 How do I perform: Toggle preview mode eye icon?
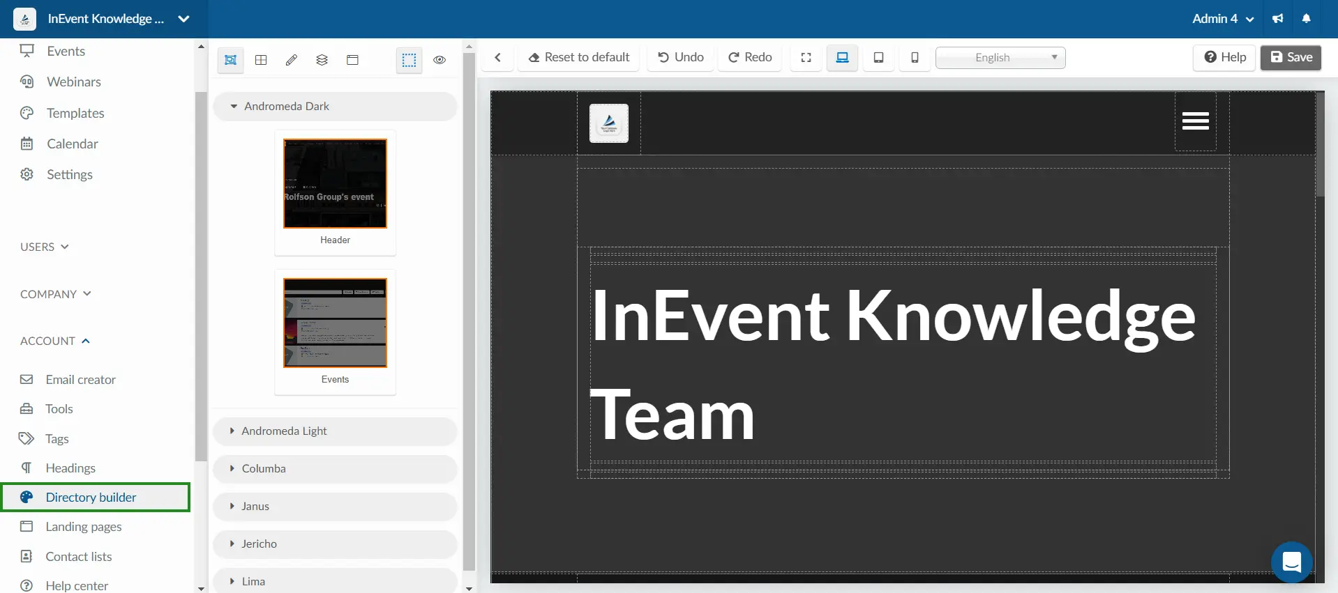pos(439,60)
